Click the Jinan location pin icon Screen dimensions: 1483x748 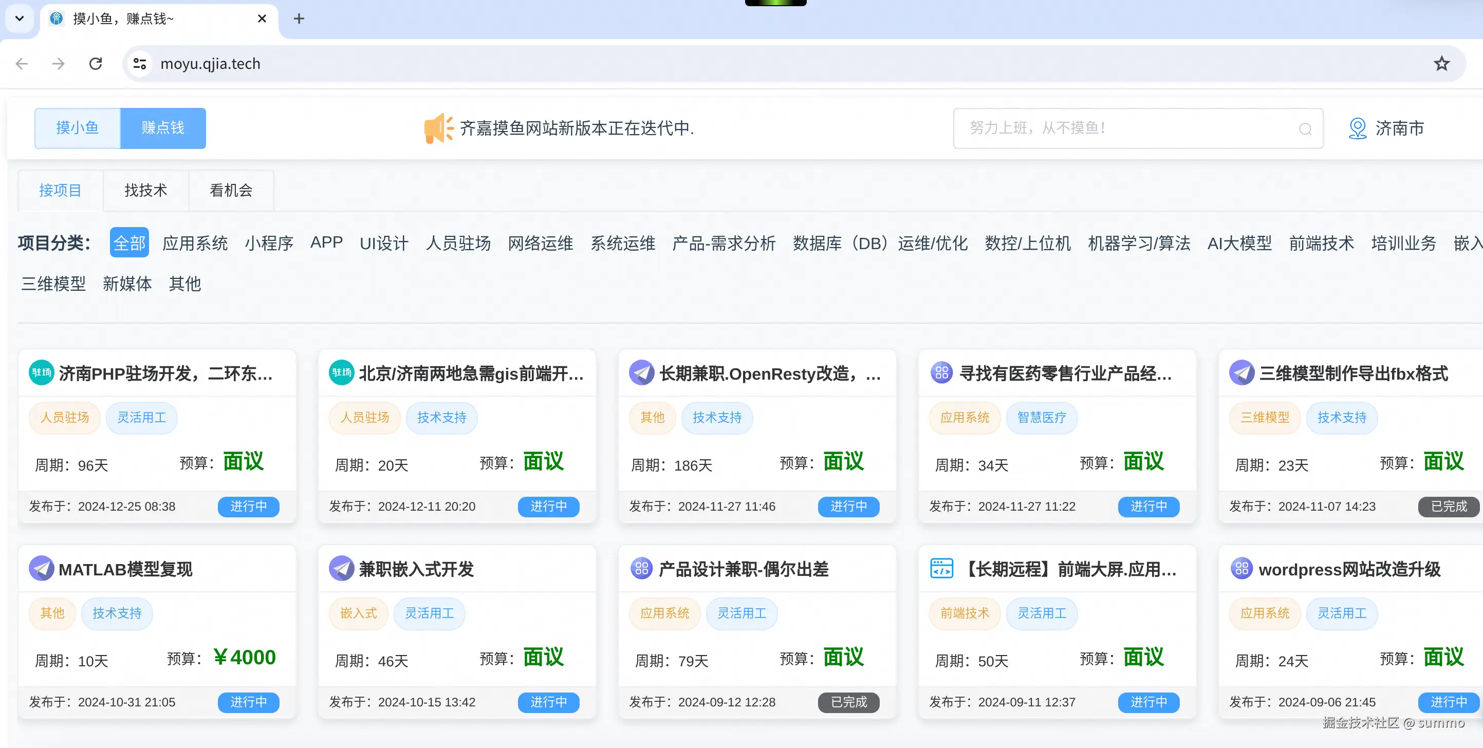[1357, 128]
